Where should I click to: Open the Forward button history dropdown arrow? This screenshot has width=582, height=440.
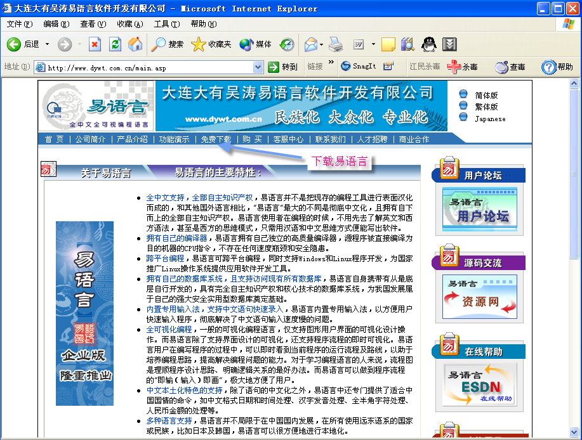click(79, 44)
